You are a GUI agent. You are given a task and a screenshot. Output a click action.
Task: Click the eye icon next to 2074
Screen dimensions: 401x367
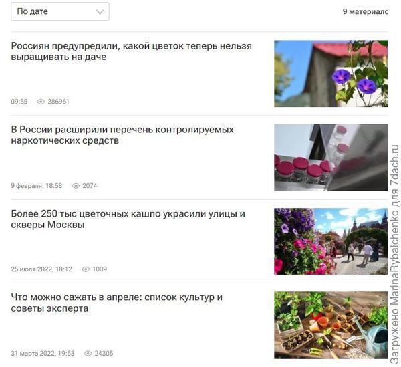pyautogui.click(x=76, y=186)
